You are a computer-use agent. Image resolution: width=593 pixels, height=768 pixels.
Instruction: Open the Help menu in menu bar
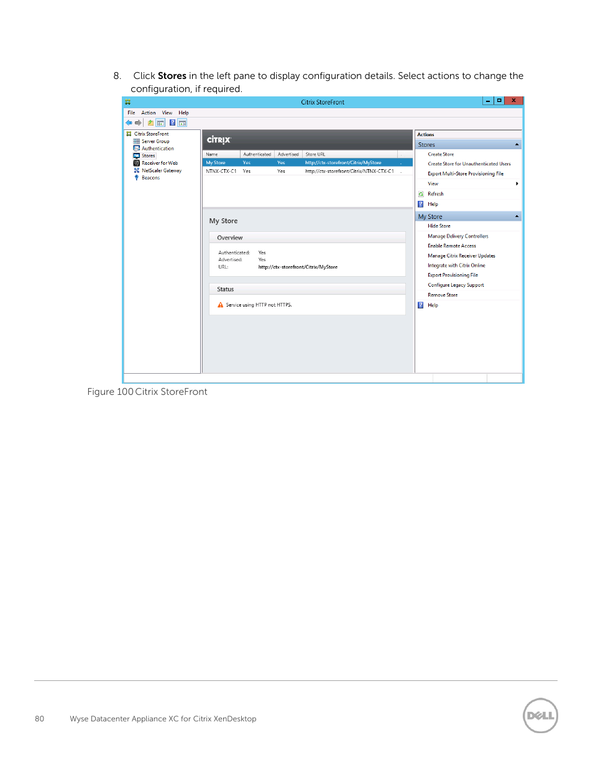[183, 113]
